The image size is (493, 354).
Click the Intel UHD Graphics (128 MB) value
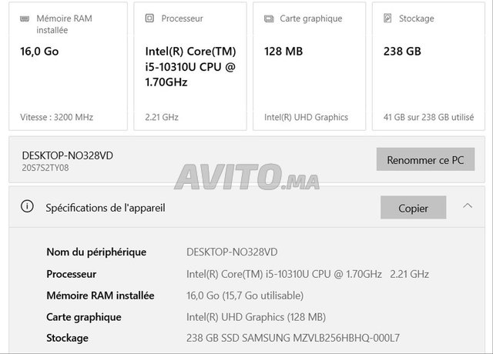257,316
